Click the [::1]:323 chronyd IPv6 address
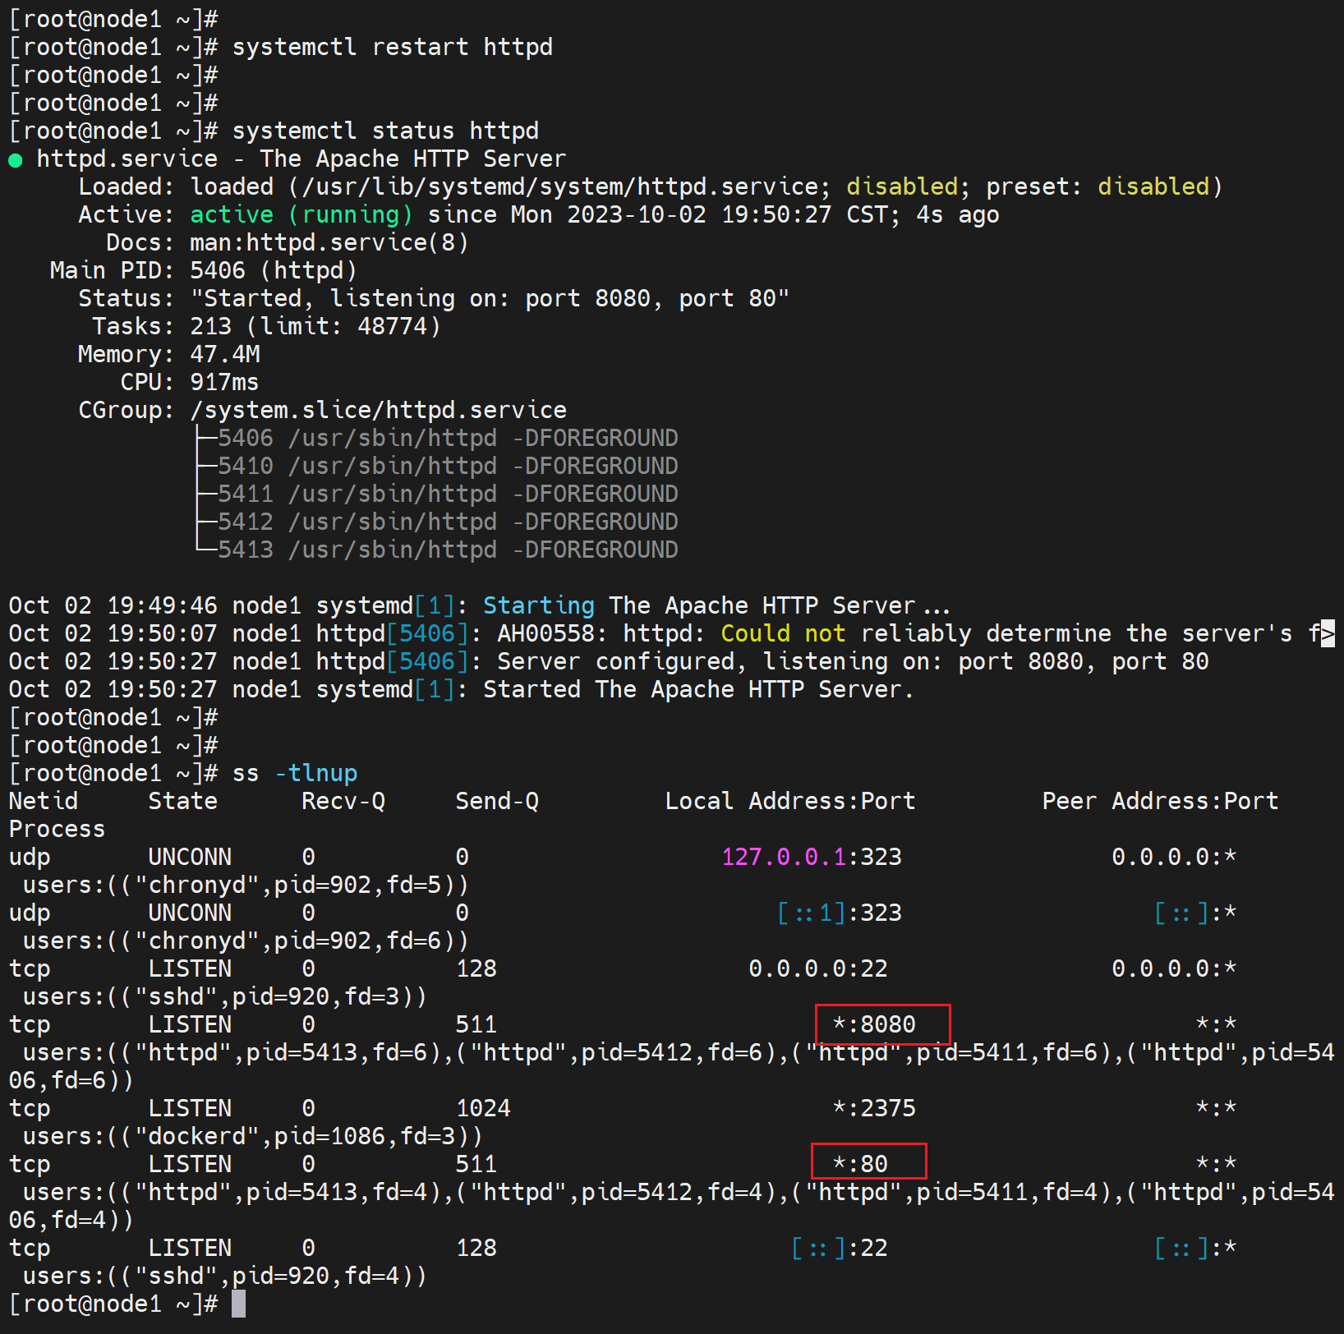Image resolution: width=1344 pixels, height=1334 pixels. coord(839,913)
